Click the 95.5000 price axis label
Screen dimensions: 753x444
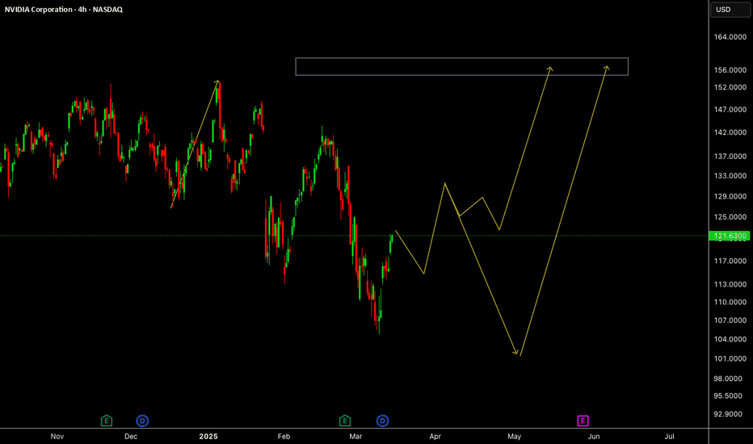(728, 396)
